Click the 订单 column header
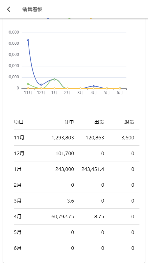The image size is (148, 263). 69,122
